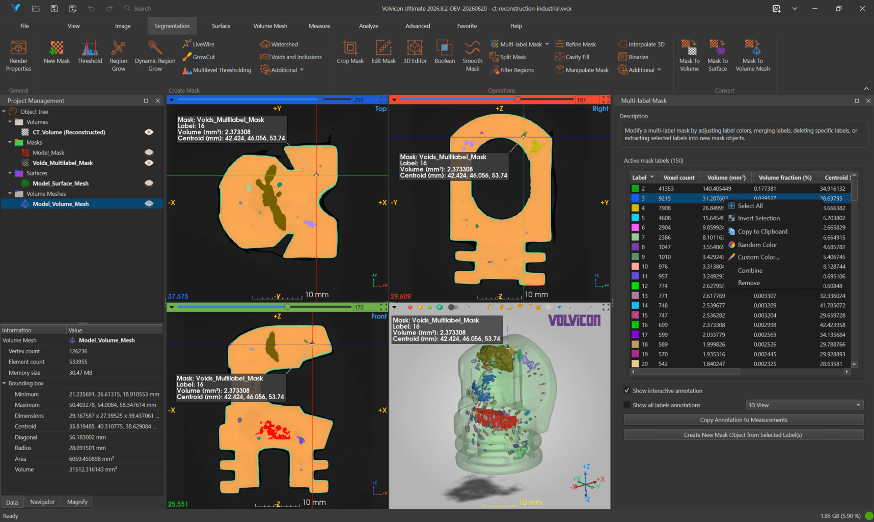
Task: Open Voids and Inclusions tool
Action: pos(291,57)
